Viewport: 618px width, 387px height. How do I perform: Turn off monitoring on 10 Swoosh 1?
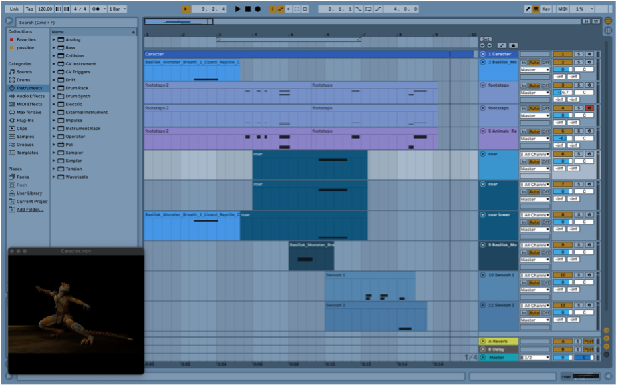[x=545, y=282]
